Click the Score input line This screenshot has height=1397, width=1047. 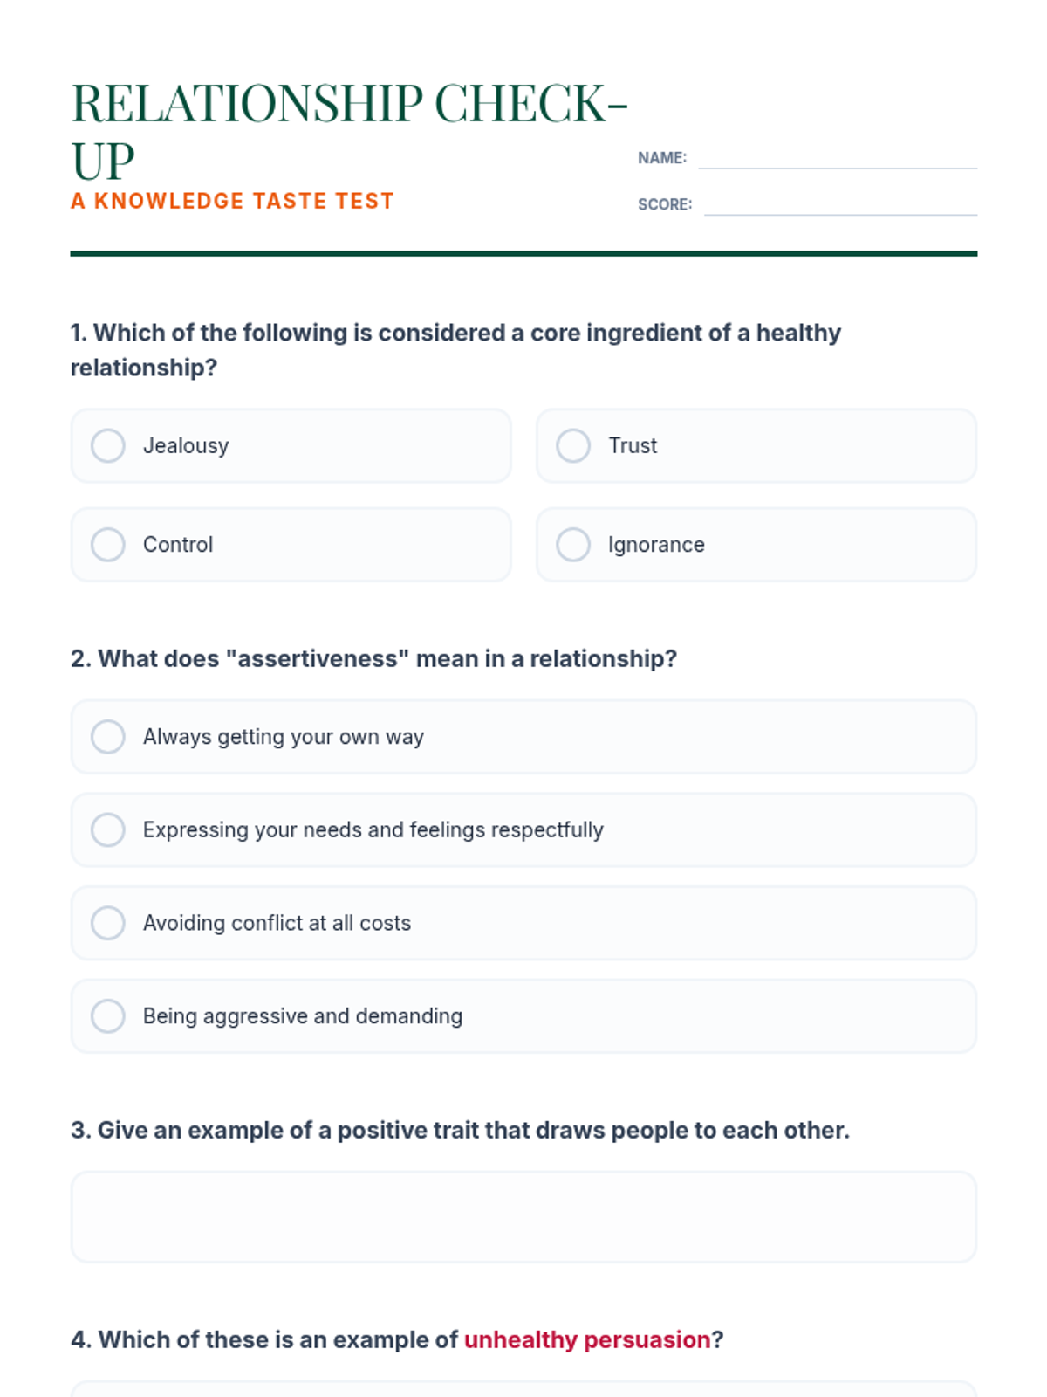(839, 204)
